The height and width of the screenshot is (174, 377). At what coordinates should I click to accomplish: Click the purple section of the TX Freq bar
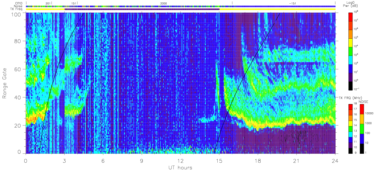click(142, 9)
